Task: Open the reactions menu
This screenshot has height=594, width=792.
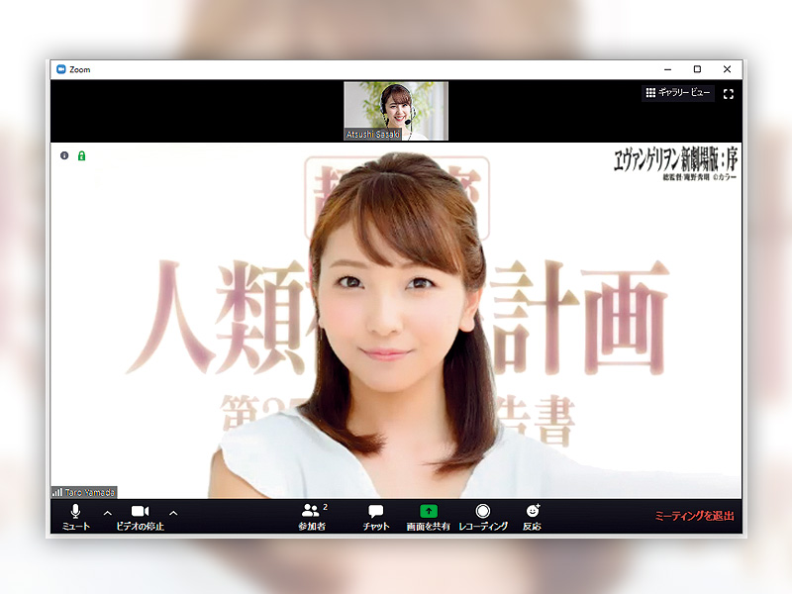Action: (533, 517)
